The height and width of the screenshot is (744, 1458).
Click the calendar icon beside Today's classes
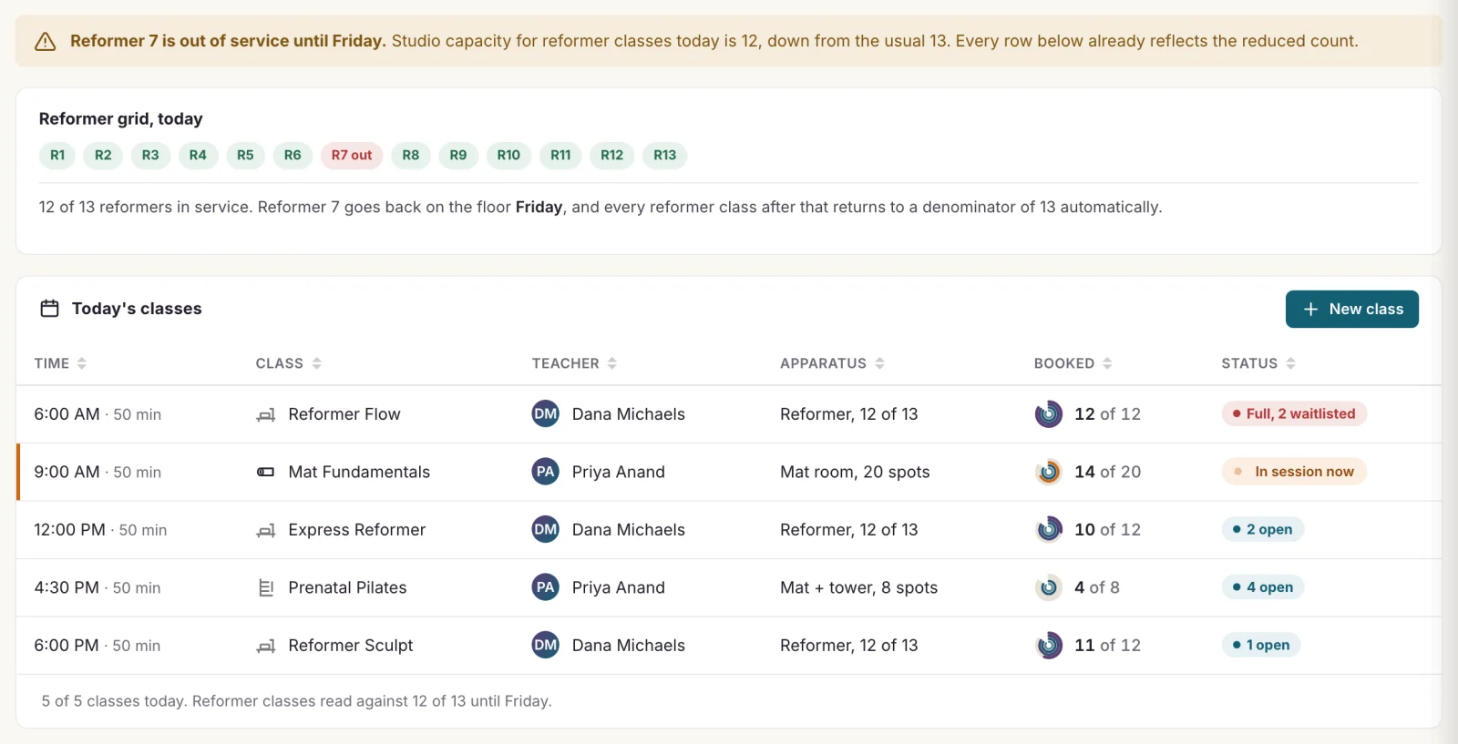(x=49, y=309)
